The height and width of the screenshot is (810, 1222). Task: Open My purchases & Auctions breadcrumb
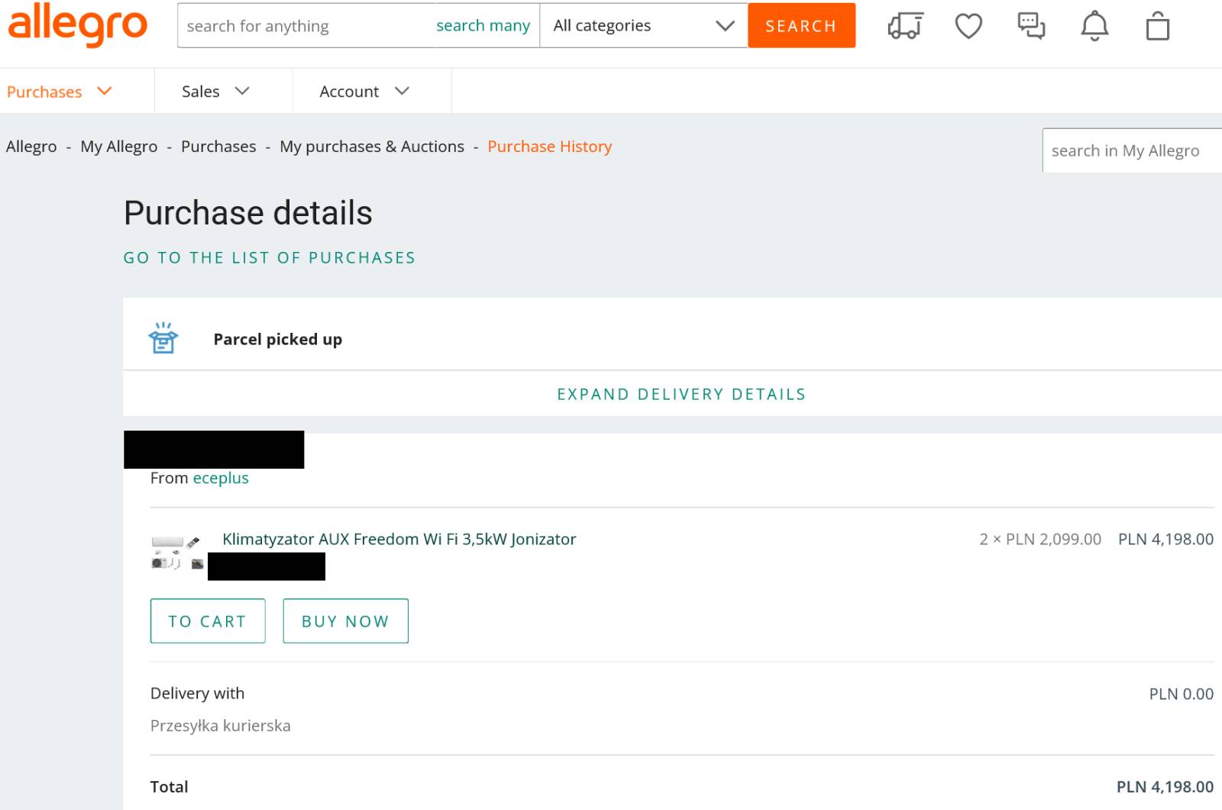click(x=372, y=147)
